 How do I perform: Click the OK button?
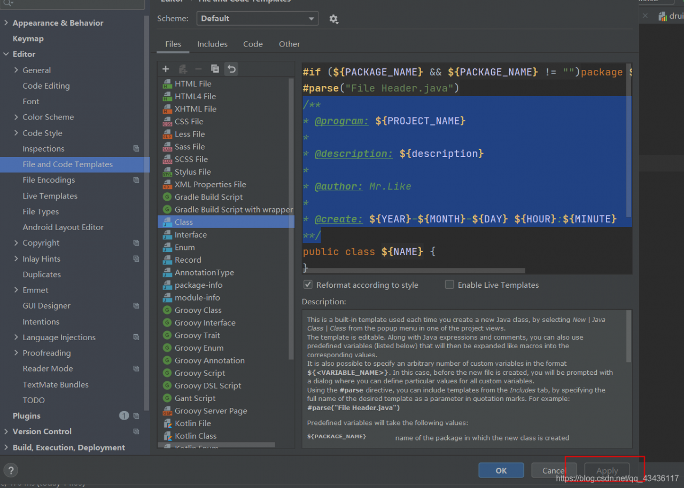pos(501,470)
